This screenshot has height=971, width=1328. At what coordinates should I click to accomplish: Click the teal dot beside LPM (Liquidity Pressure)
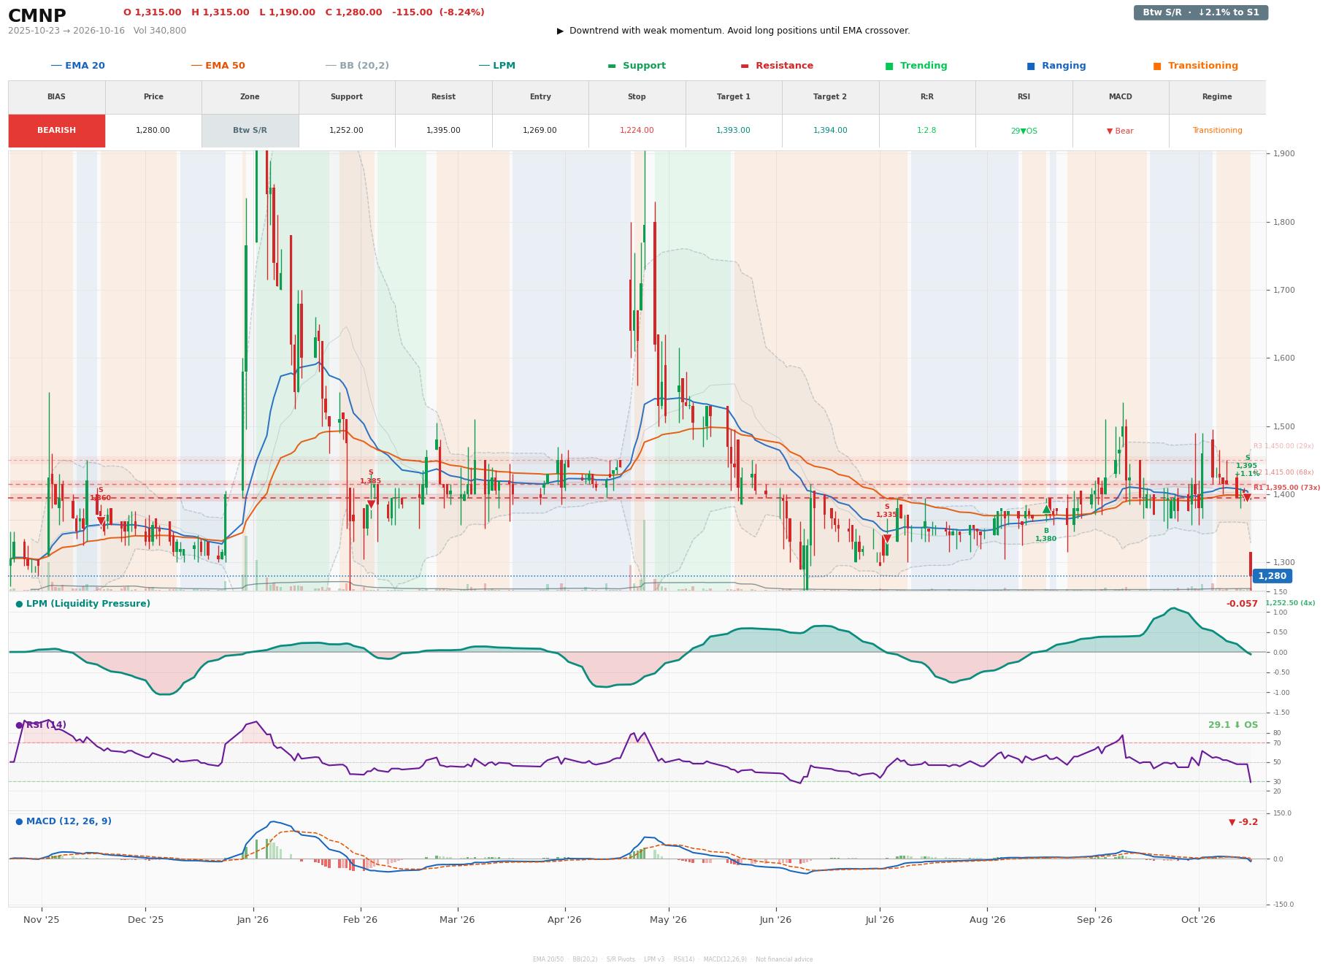19,604
